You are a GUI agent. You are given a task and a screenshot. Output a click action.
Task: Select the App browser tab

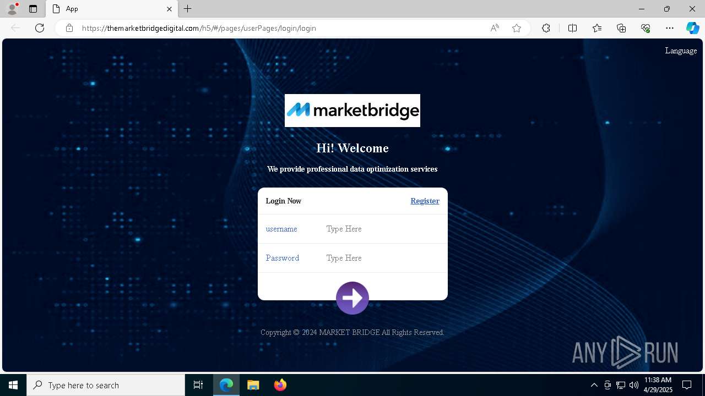113,9
